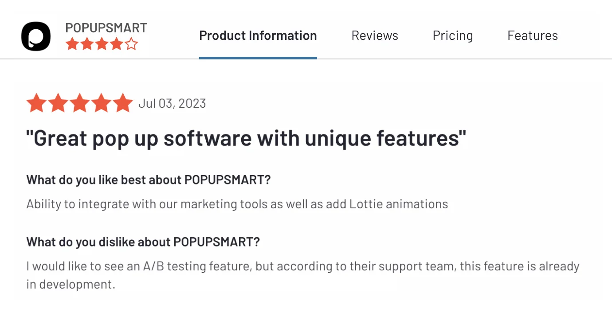Click the four-star header rating under POPUPSMART

click(x=102, y=44)
